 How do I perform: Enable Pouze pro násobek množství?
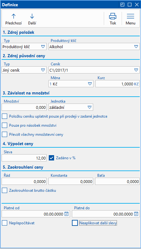click(x=5, y=125)
